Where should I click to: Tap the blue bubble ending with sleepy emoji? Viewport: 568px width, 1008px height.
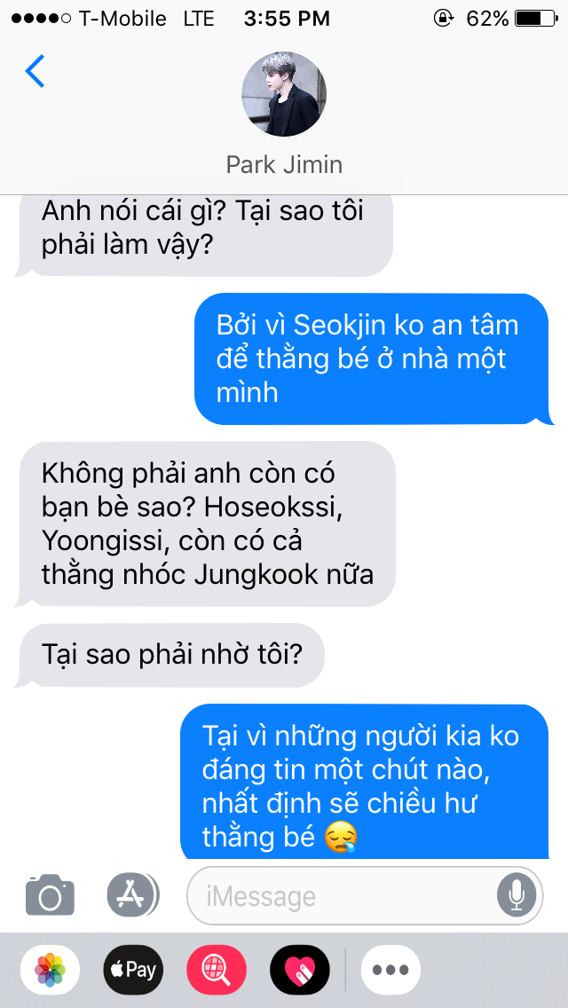(x=366, y=781)
